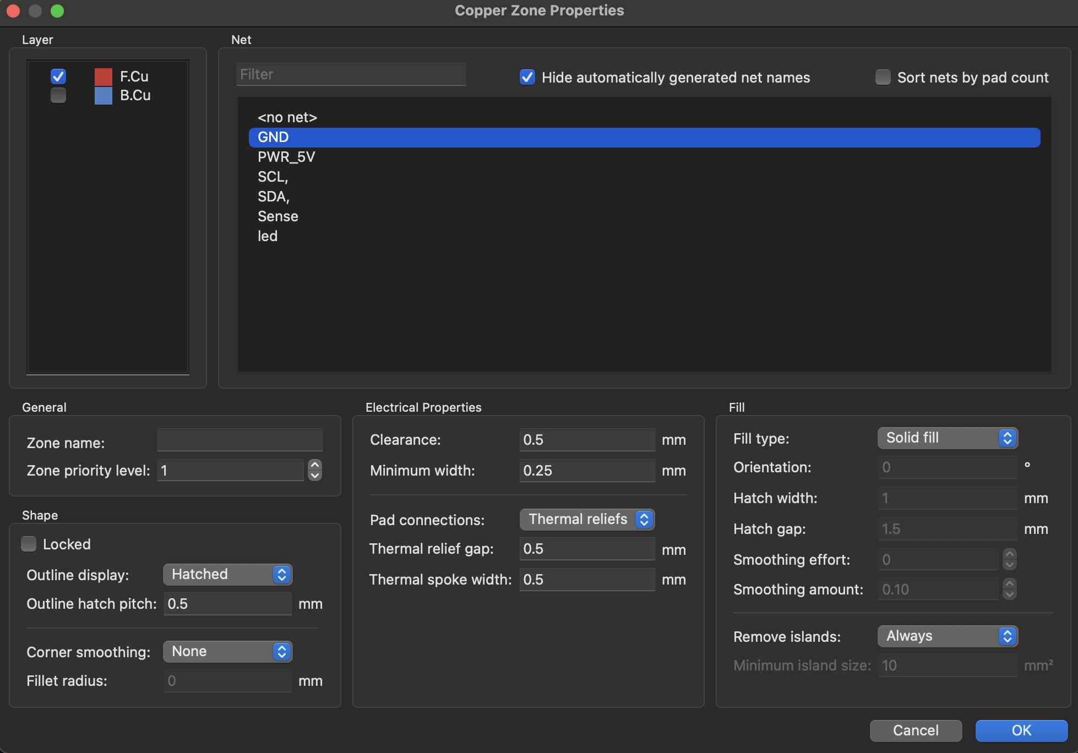Enable the B.Cu layer checkbox
Viewport: 1078px width, 753px height.
pyautogui.click(x=58, y=96)
